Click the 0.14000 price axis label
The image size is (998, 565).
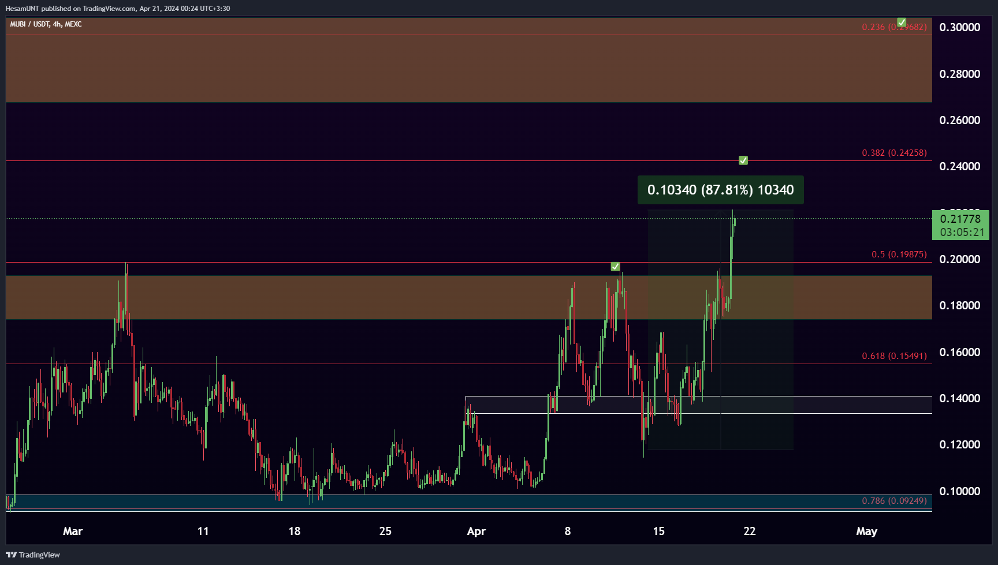click(960, 398)
